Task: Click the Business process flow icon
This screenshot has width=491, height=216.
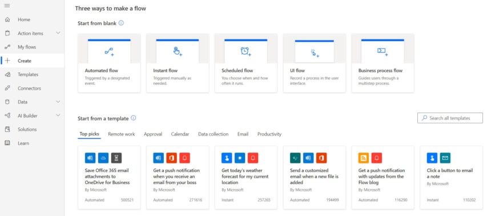Action: coord(383,52)
